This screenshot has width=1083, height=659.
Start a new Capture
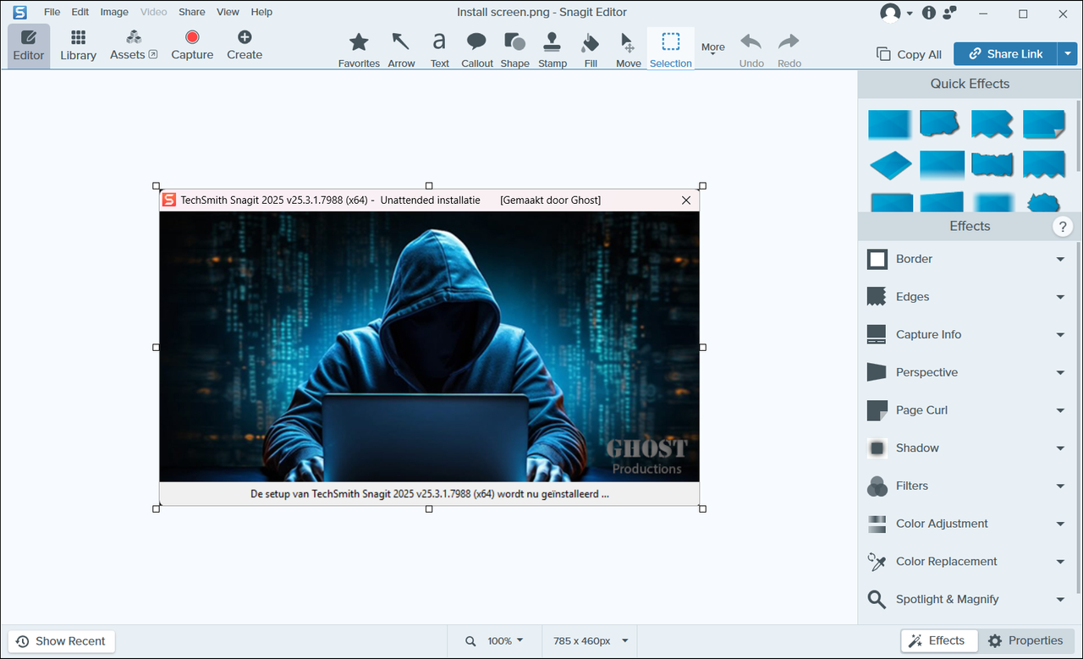pos(192,46)
